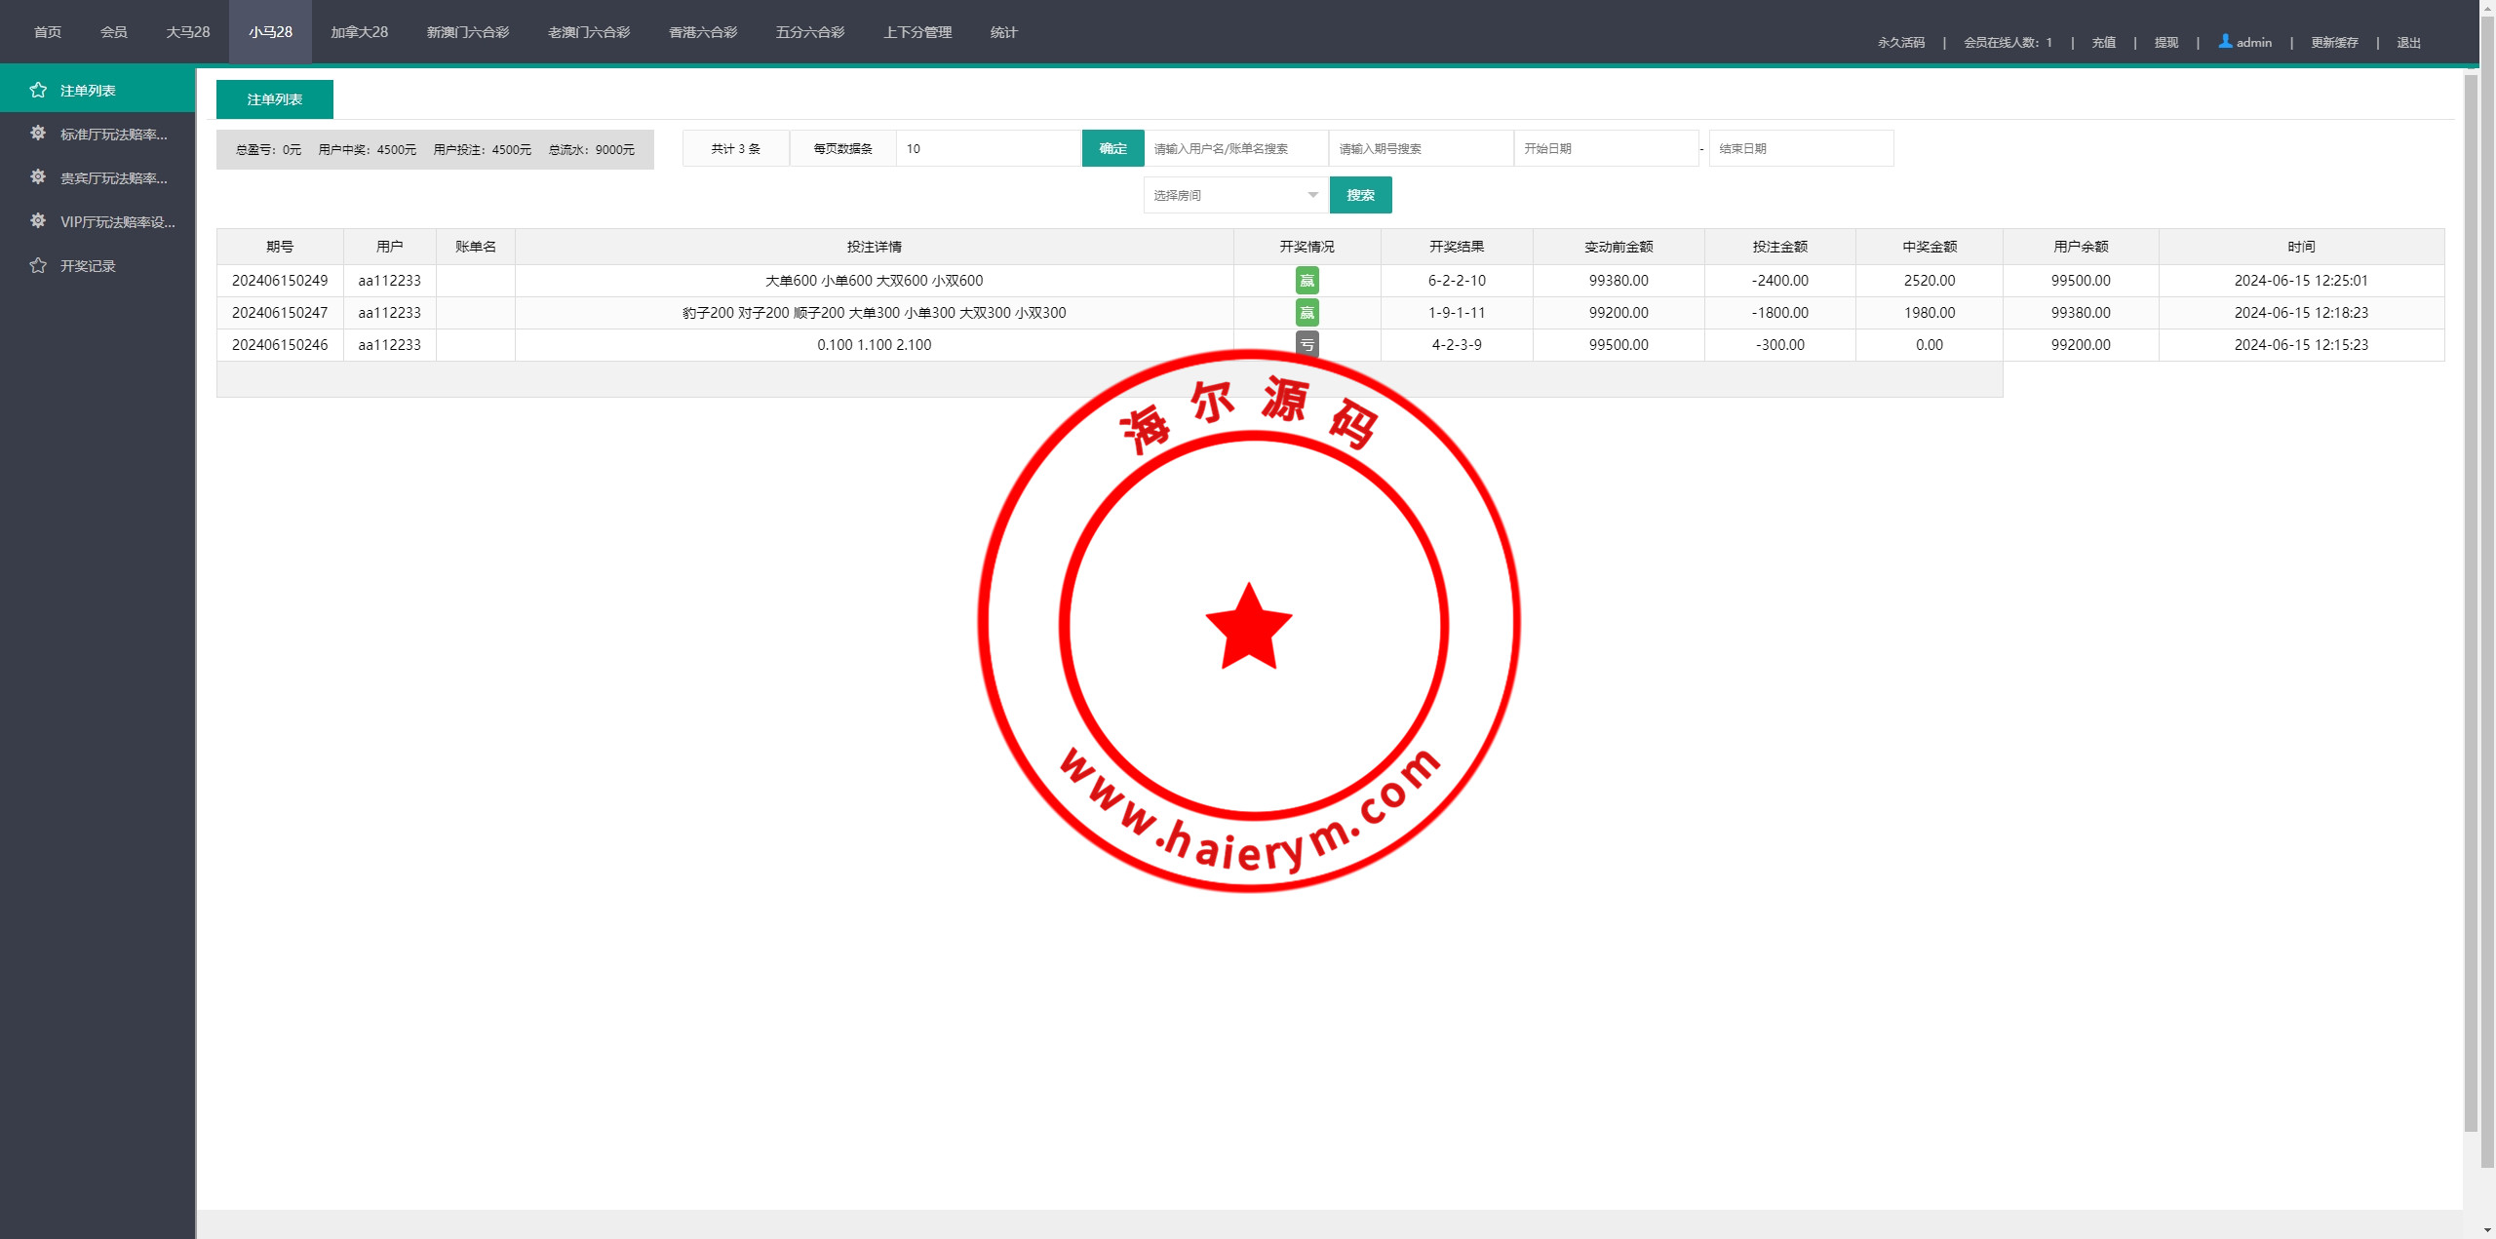Image resolution: width=2496 pixels, height=1239 pixels.
Task: Click the blue admin user icon
Action: (2225, 41)
